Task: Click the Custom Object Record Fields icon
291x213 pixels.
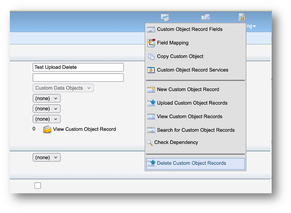Action: tap(151, 29)
